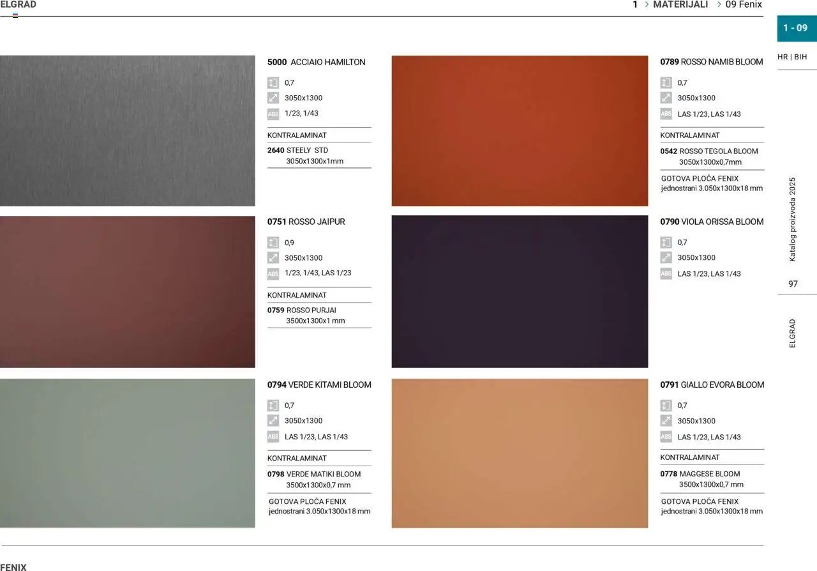Select the Viola Orissa Bloom color sample

tap(519, 291)
